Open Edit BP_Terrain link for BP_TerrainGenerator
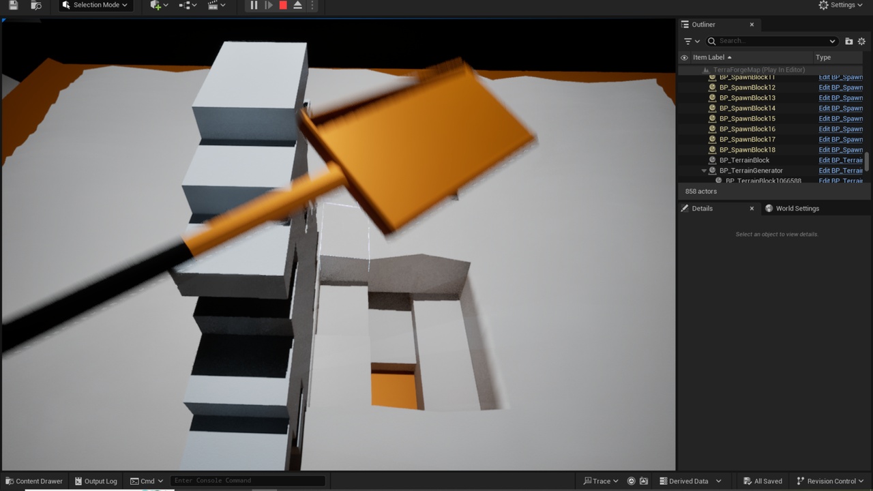Viewport: 873px width, 491px height. pyautogui.click(x=841, y=170)
